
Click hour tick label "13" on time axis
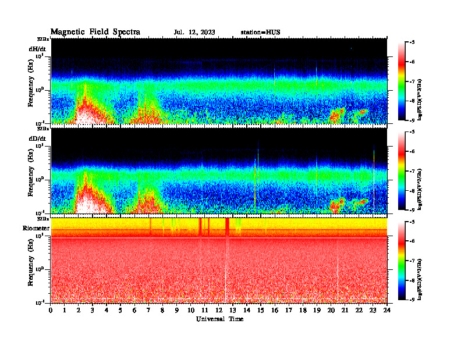(233, 310)
